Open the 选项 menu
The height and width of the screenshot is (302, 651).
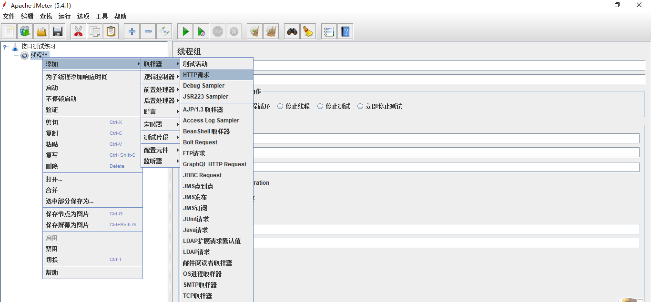(83, 16)
